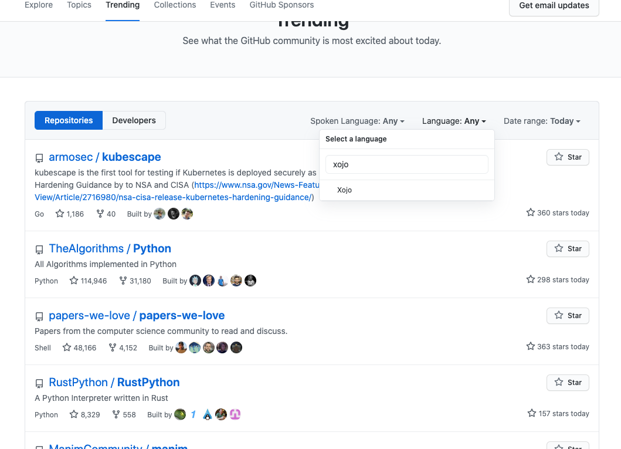This screenshot has height=449, width=621.
Task: Expand the Date range: Today dropdown
Action: (x=541, y=121)
